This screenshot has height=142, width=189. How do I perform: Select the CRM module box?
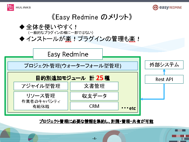(x=94, y=106)
